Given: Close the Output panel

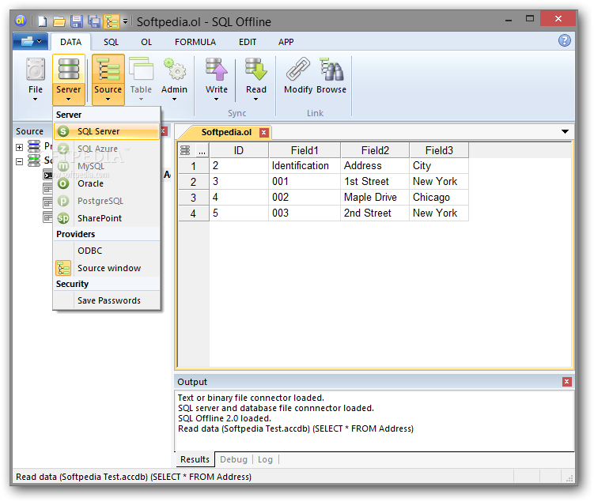Looking at the screenshot, I should tap(566, 382).
